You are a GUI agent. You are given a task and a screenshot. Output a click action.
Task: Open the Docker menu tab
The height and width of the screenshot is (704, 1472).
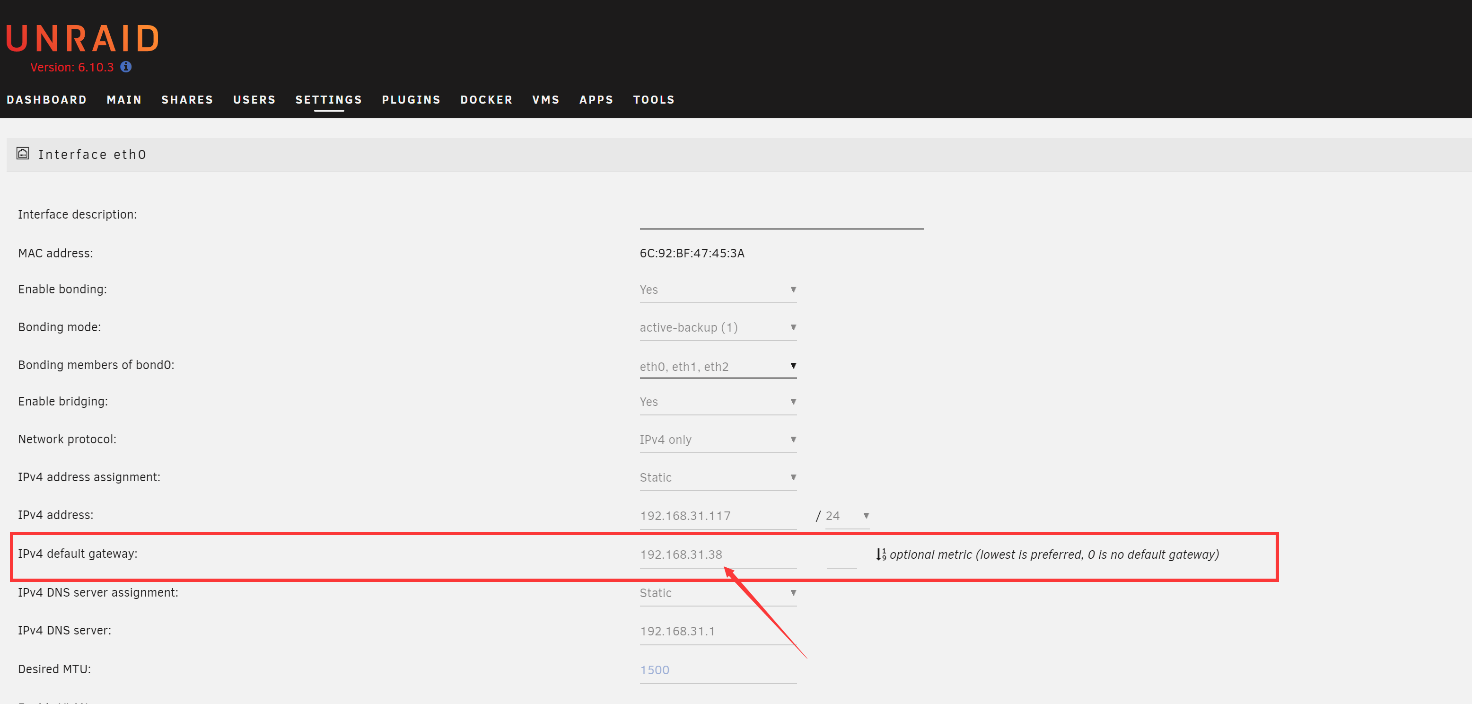point(486,99)
